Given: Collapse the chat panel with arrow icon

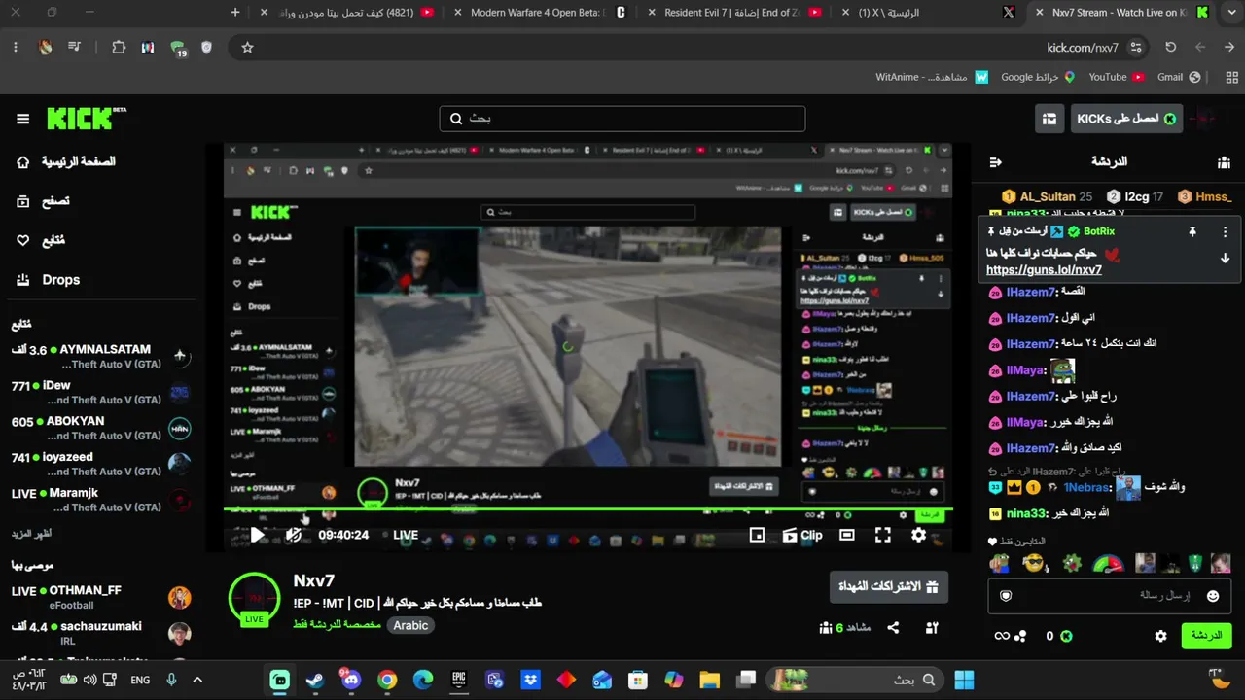Looking at the screenshot, I should [995, 162].
